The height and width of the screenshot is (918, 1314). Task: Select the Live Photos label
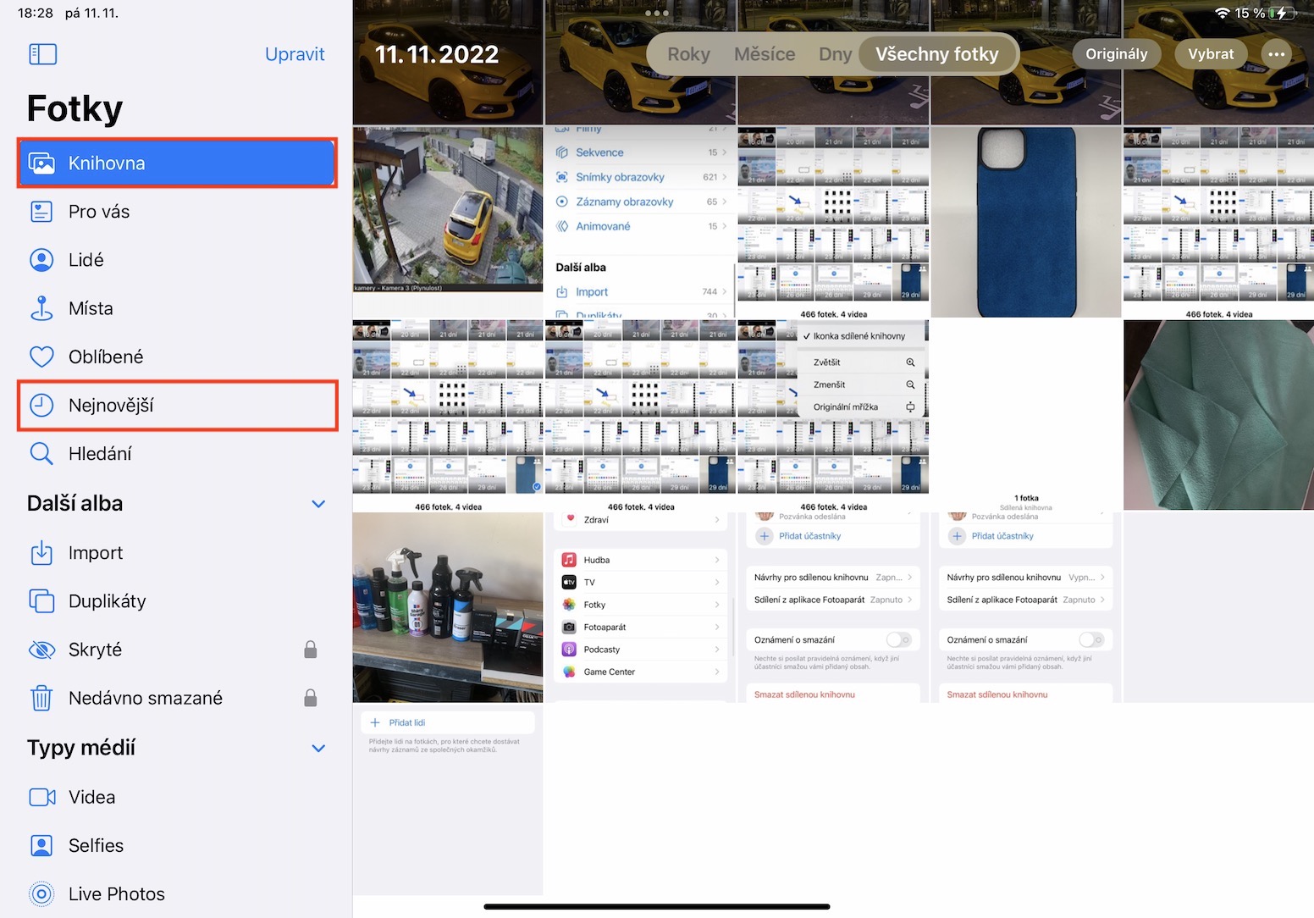click(x=117, y=893)
